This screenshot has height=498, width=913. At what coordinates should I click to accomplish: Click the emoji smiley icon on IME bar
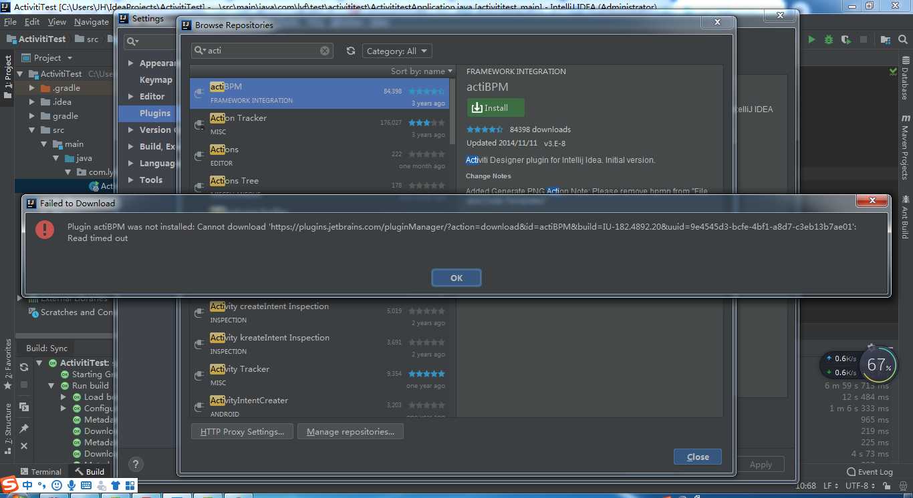(x=57, y=485)
